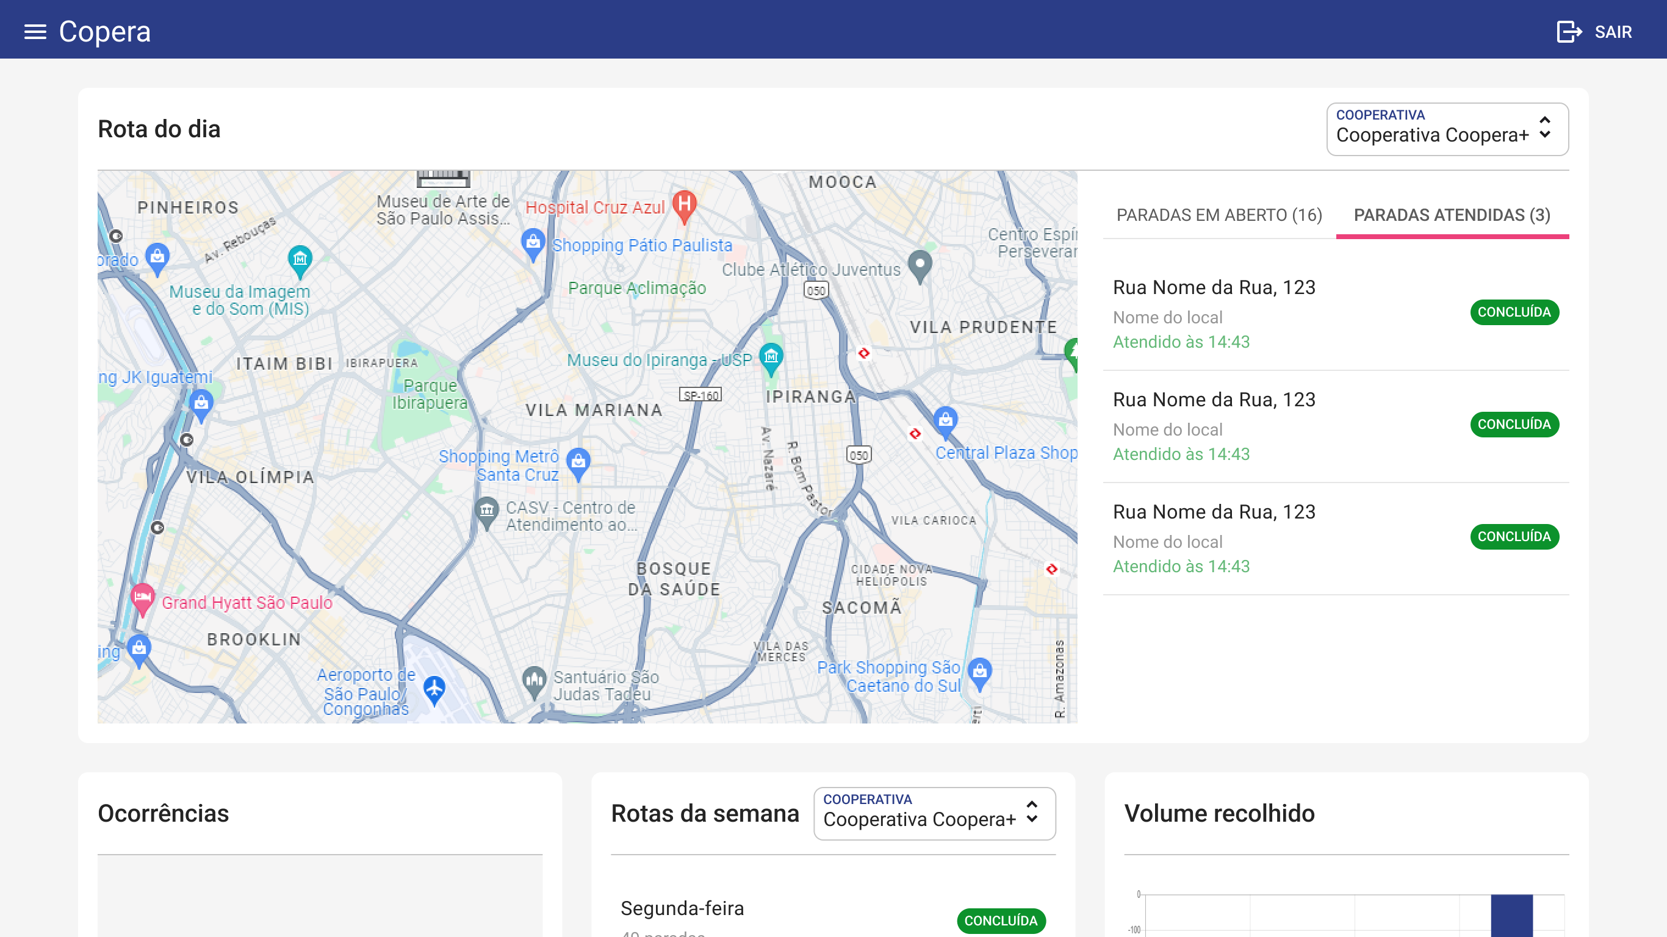Click the Museu do Ipiranga marker icon

coord(771,356)
